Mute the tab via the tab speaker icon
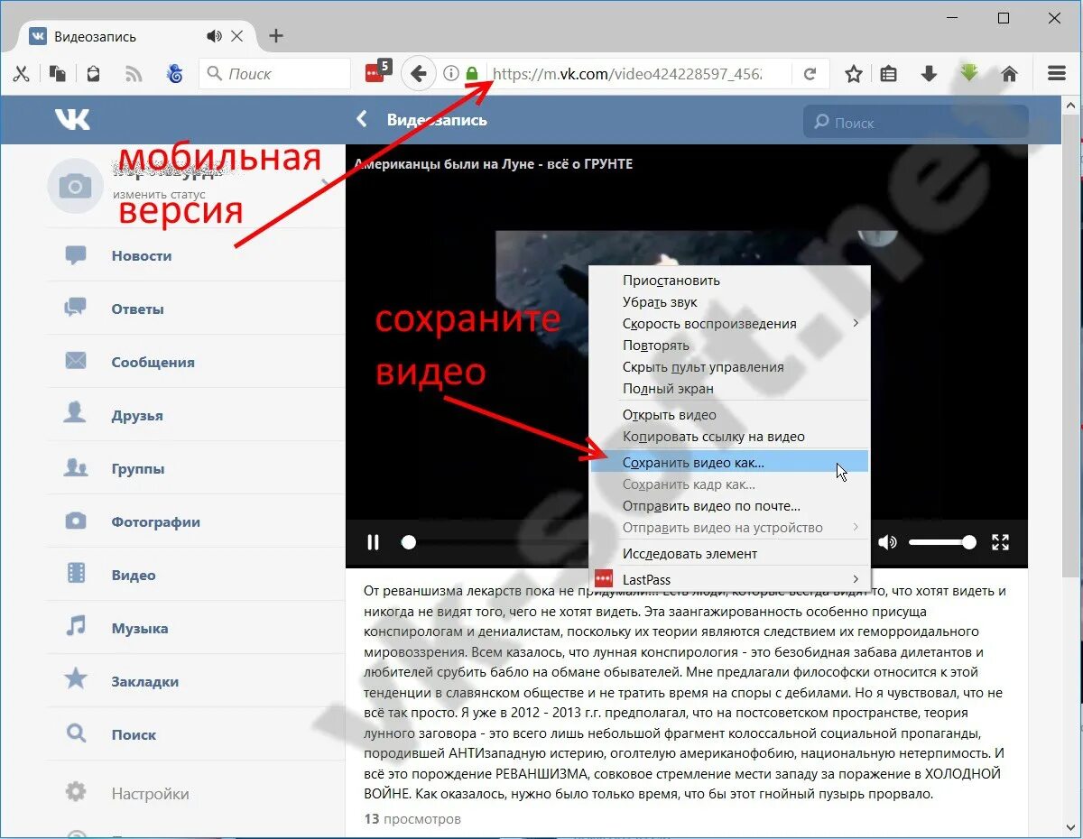The height and width of the screenshot is (839, 1083). click(x=214, y=36)
